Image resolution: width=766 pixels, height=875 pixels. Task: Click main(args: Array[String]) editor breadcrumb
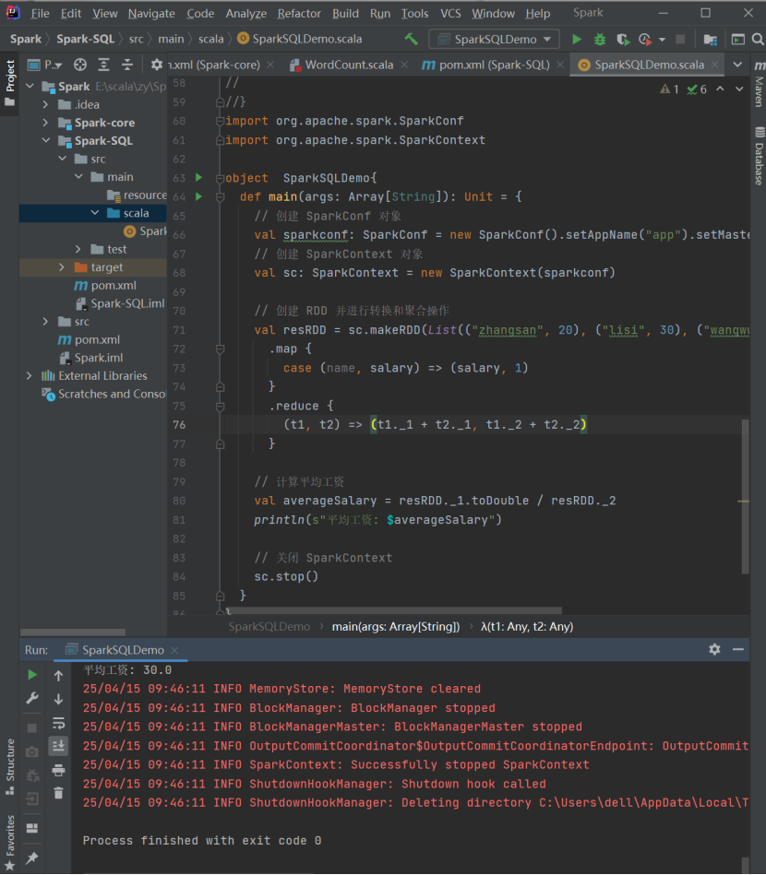point(396,627)
